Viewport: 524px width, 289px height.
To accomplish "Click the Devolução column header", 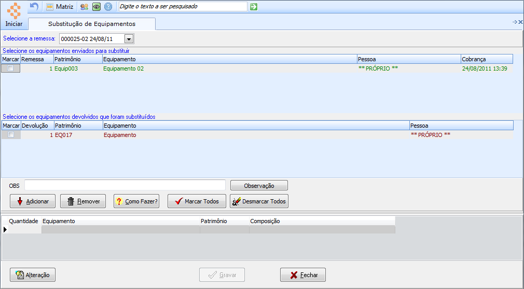I will pyautogui.click(x=37, y=126).
